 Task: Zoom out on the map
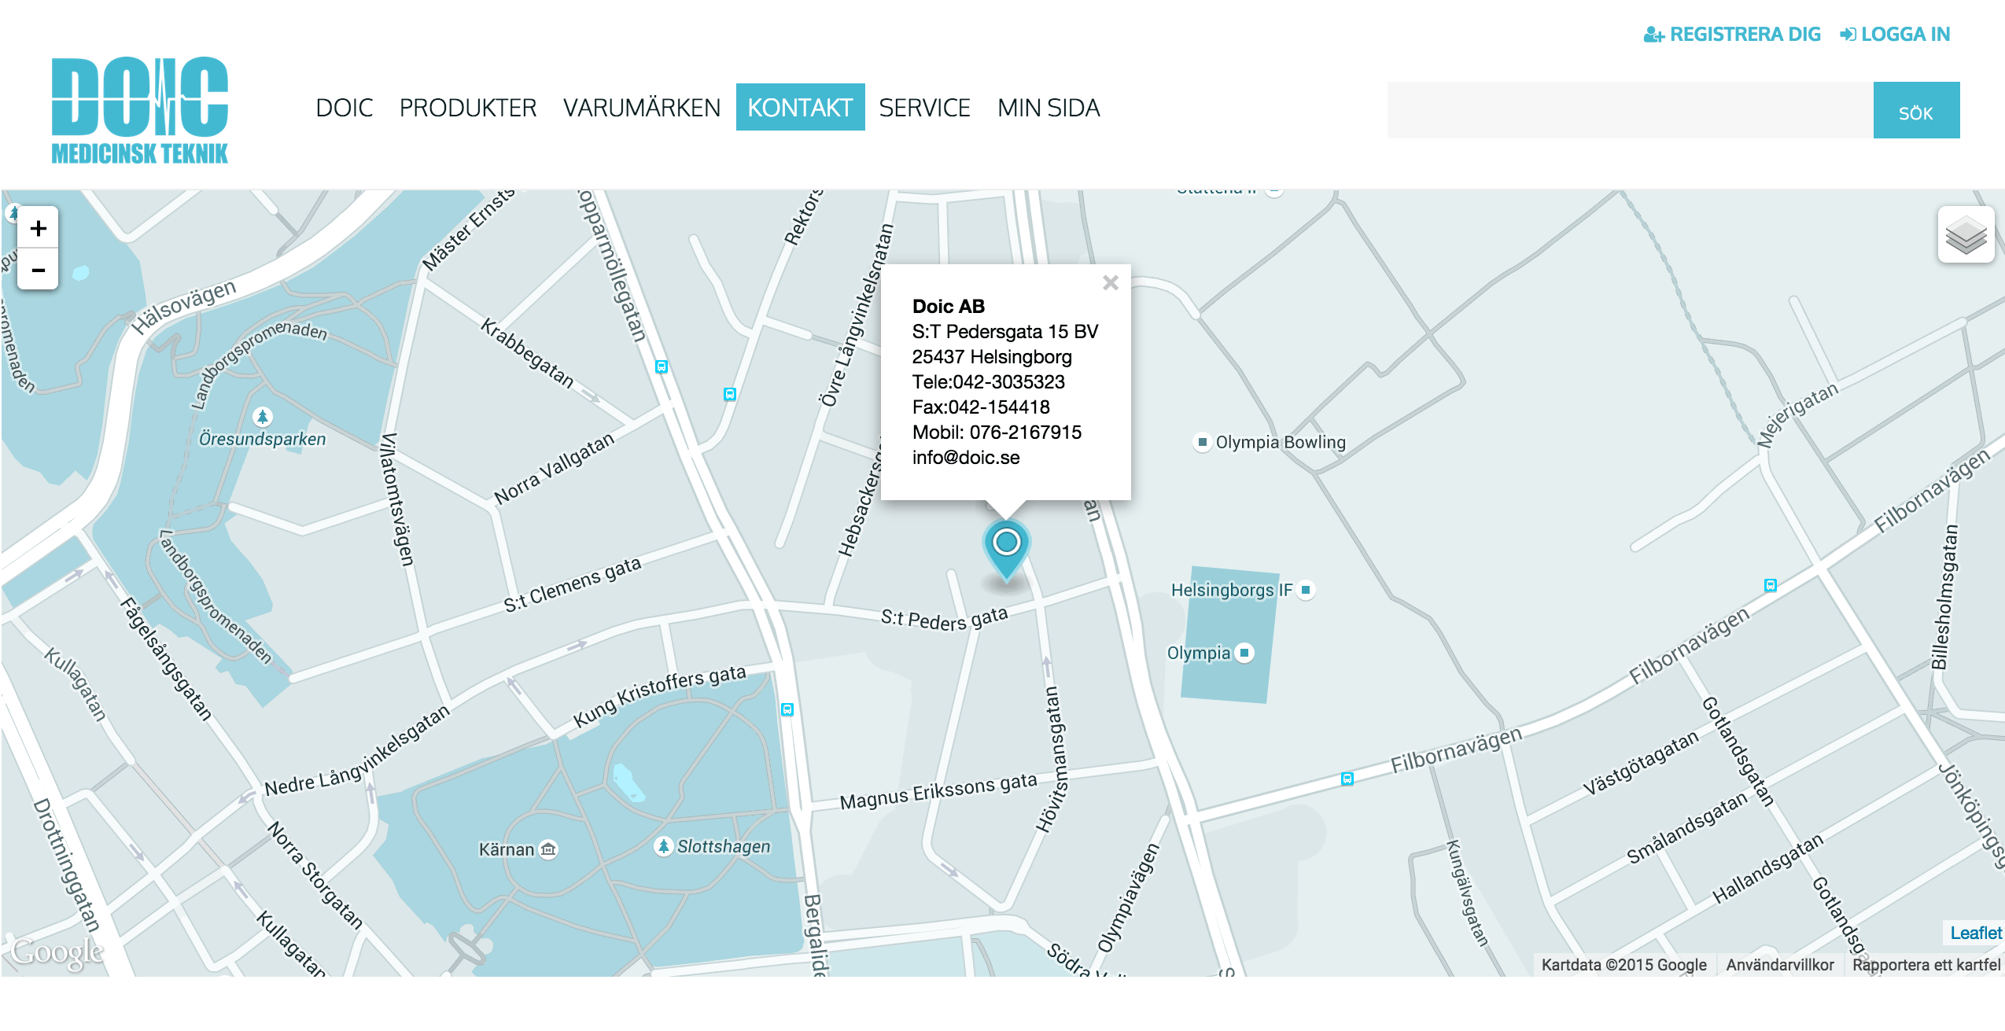(x=38, y=270)
